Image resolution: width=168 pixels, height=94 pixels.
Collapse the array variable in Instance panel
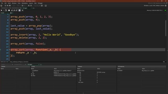point(78,72)
